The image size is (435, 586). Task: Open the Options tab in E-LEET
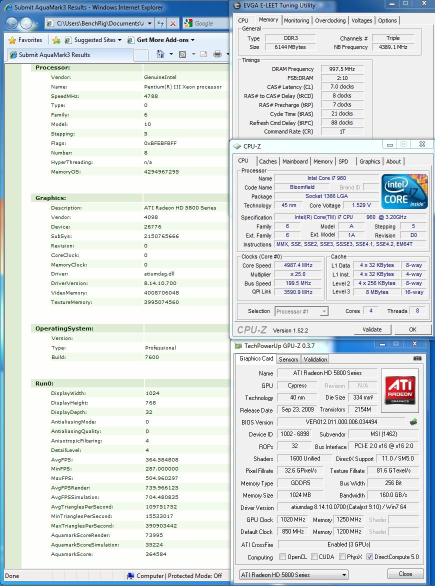pos(387,20)
